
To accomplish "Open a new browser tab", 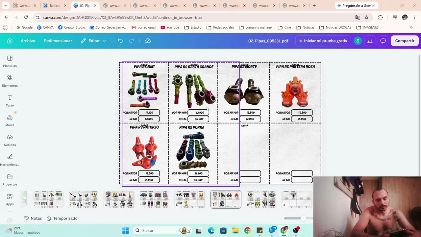I will pos(314,6).
